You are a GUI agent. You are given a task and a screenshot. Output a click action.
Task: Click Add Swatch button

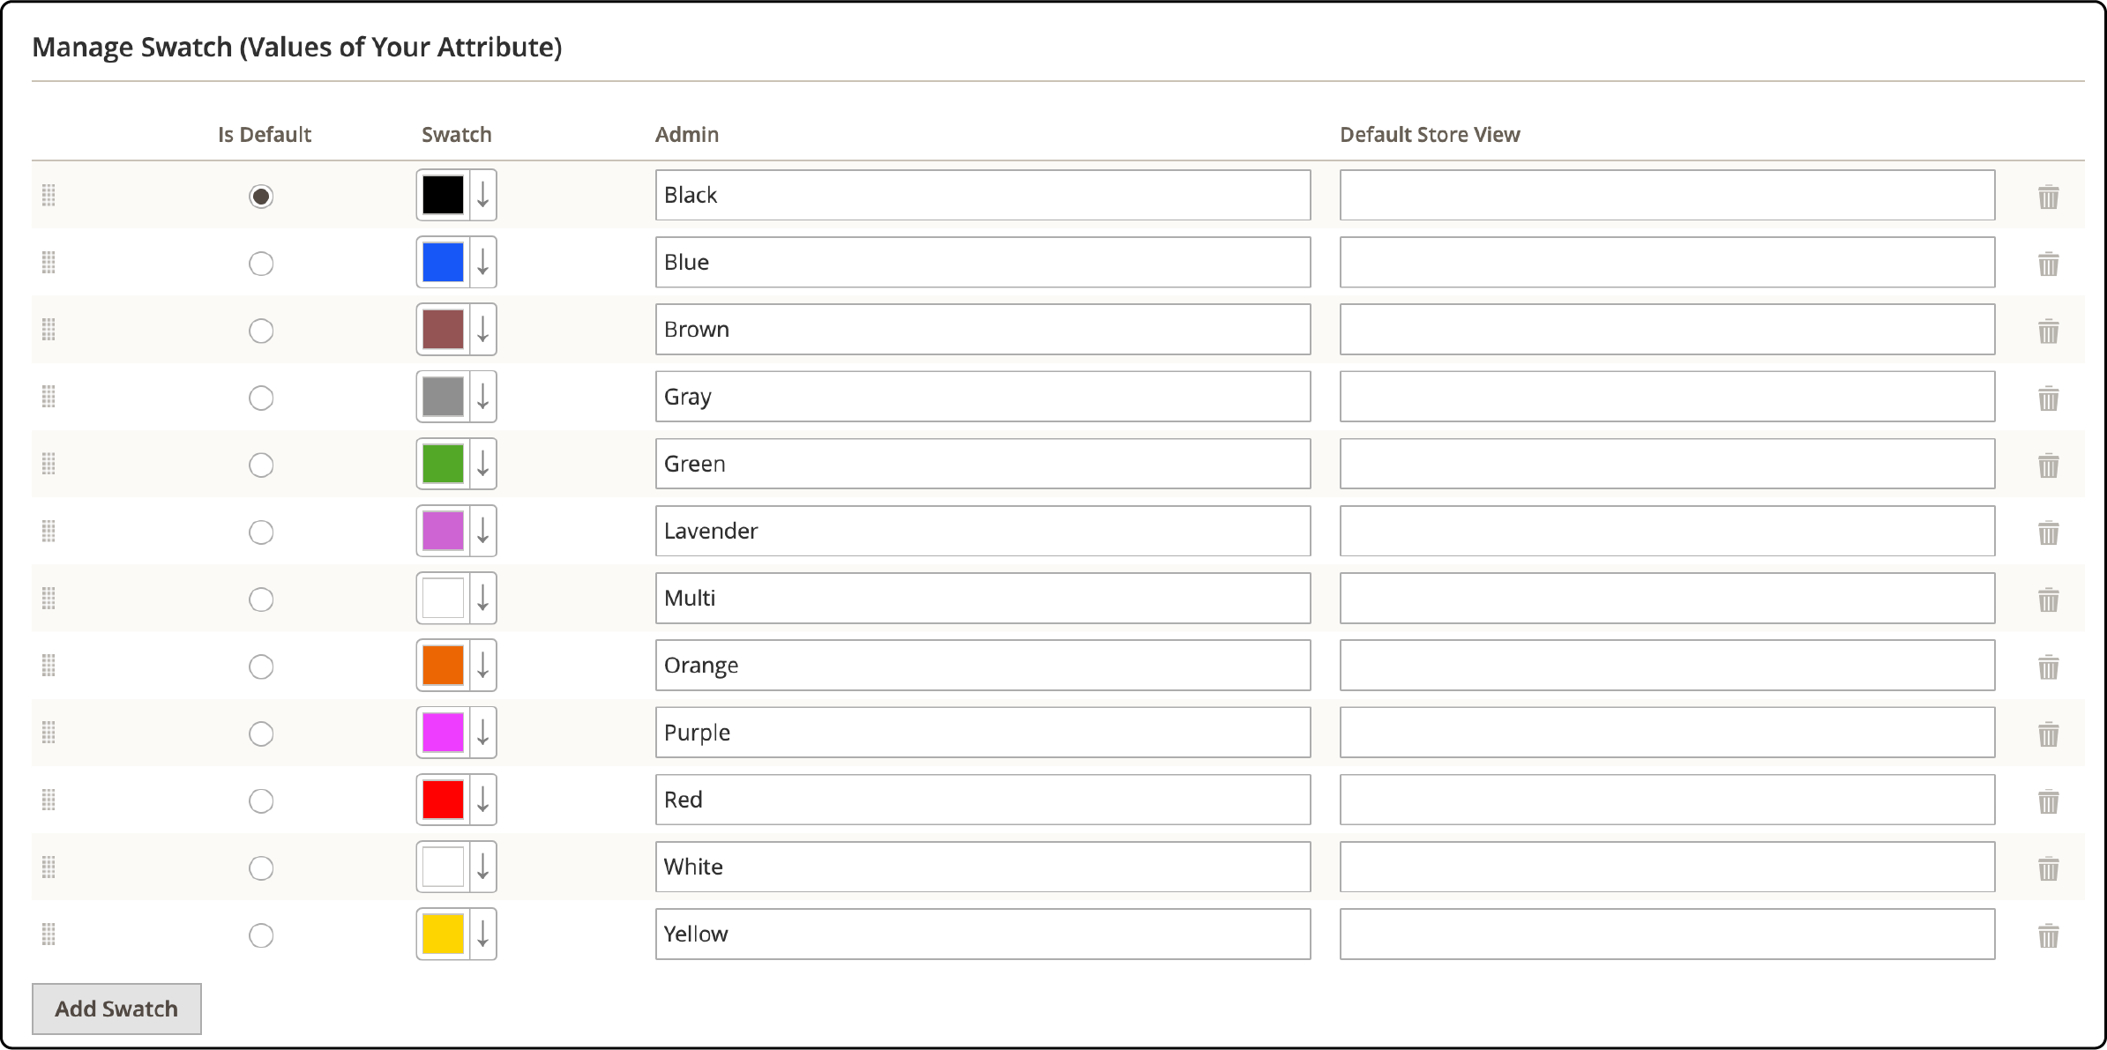pyautogui.click(x=115, y=1007)
